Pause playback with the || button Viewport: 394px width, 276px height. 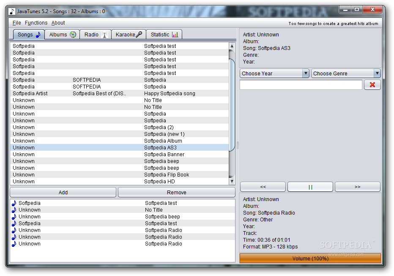[x=310, y=187]
